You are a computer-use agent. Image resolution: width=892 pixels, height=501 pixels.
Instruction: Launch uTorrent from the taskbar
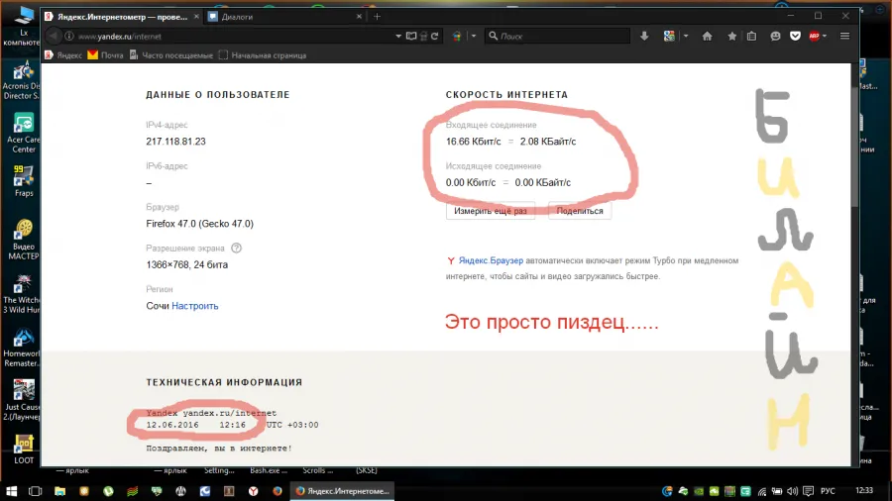click(x=108, y=491)
